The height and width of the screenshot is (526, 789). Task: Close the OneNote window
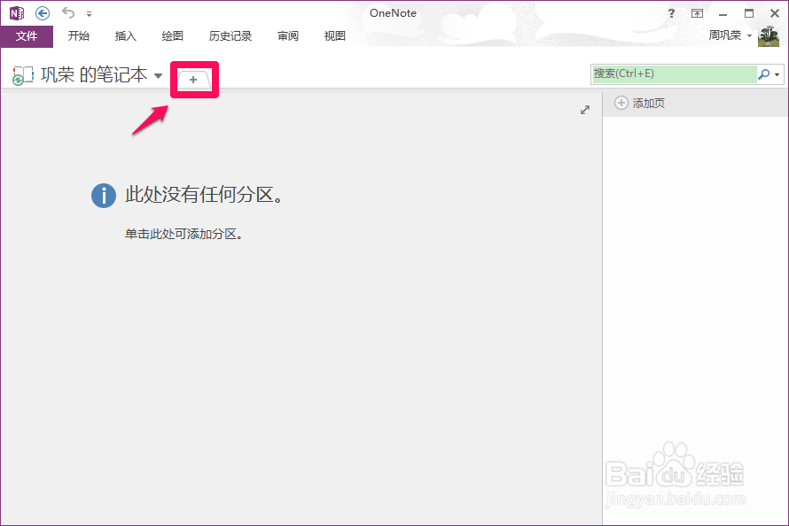(775, 13)
